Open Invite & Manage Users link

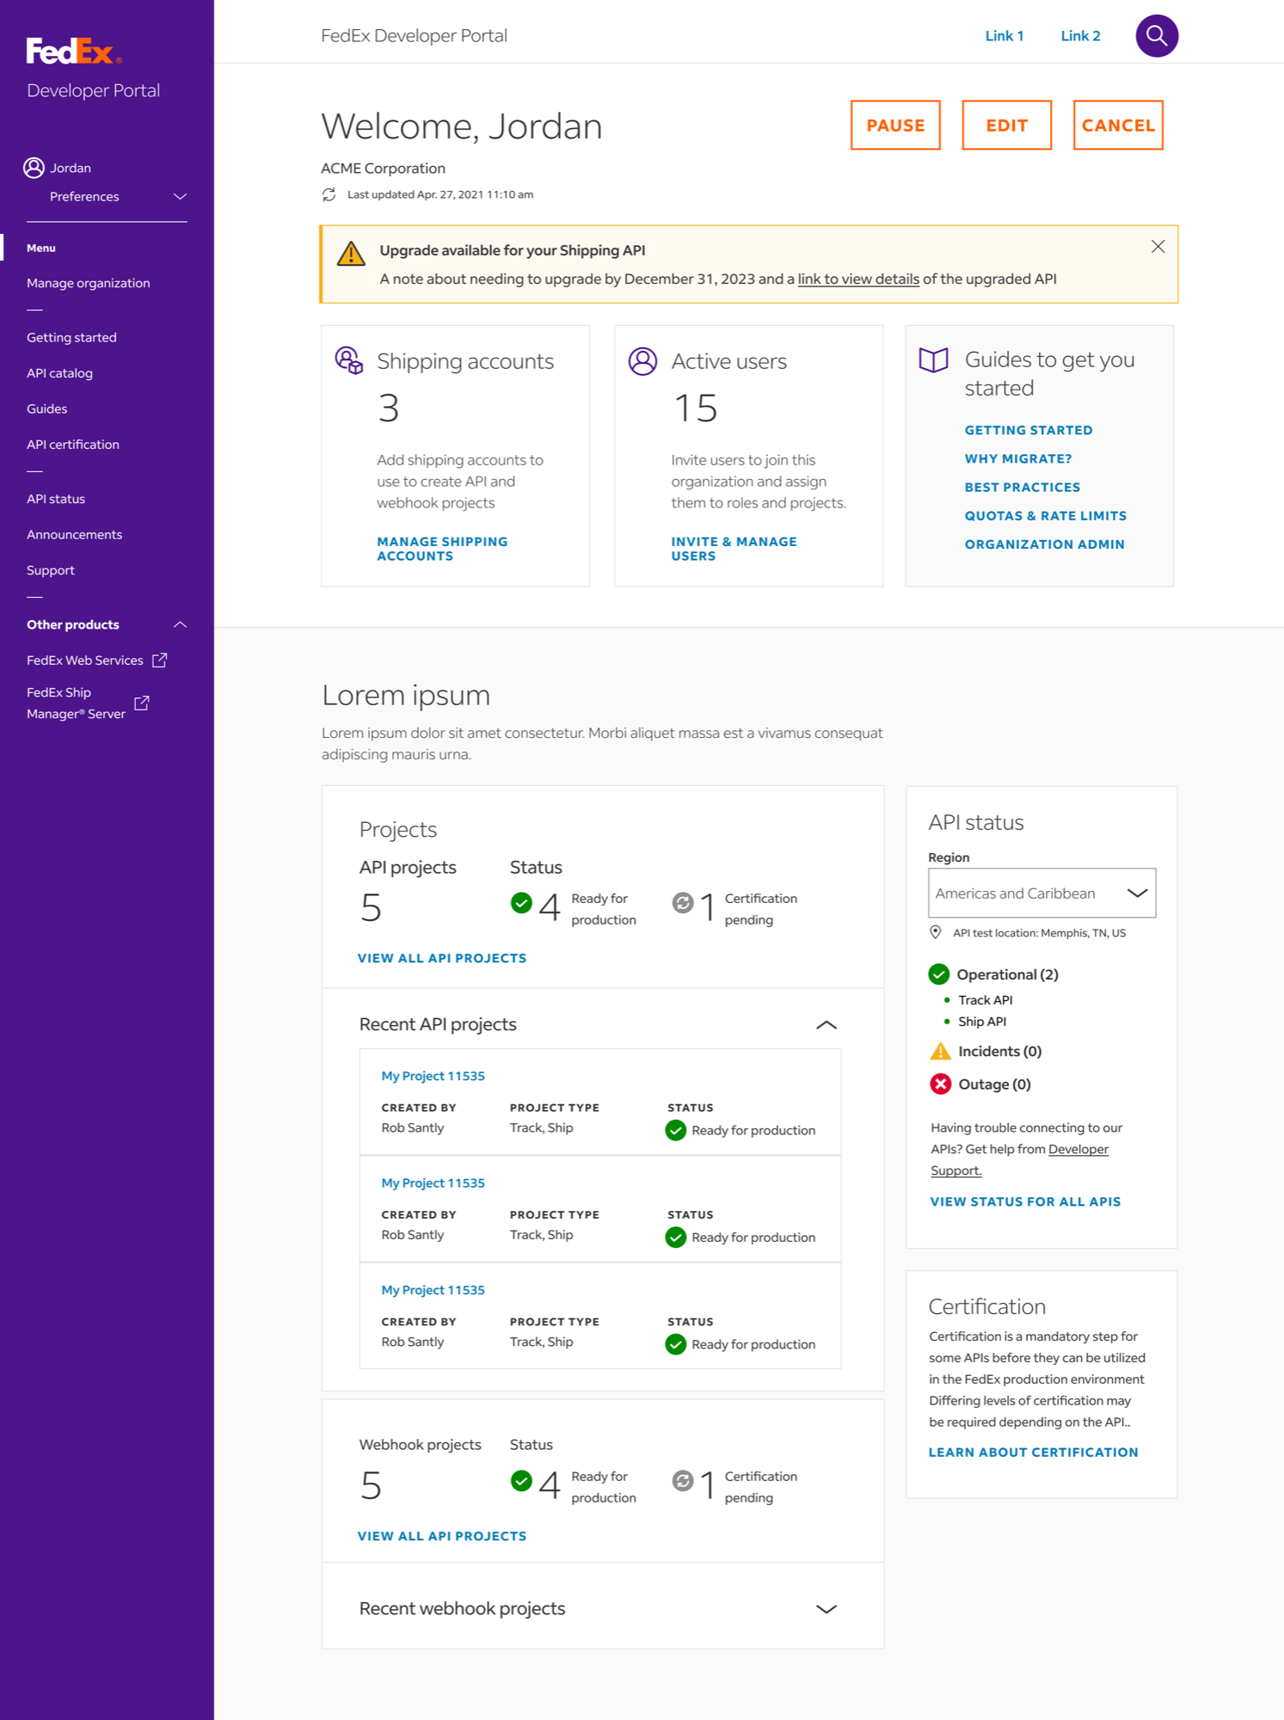(x=734, y=549)
